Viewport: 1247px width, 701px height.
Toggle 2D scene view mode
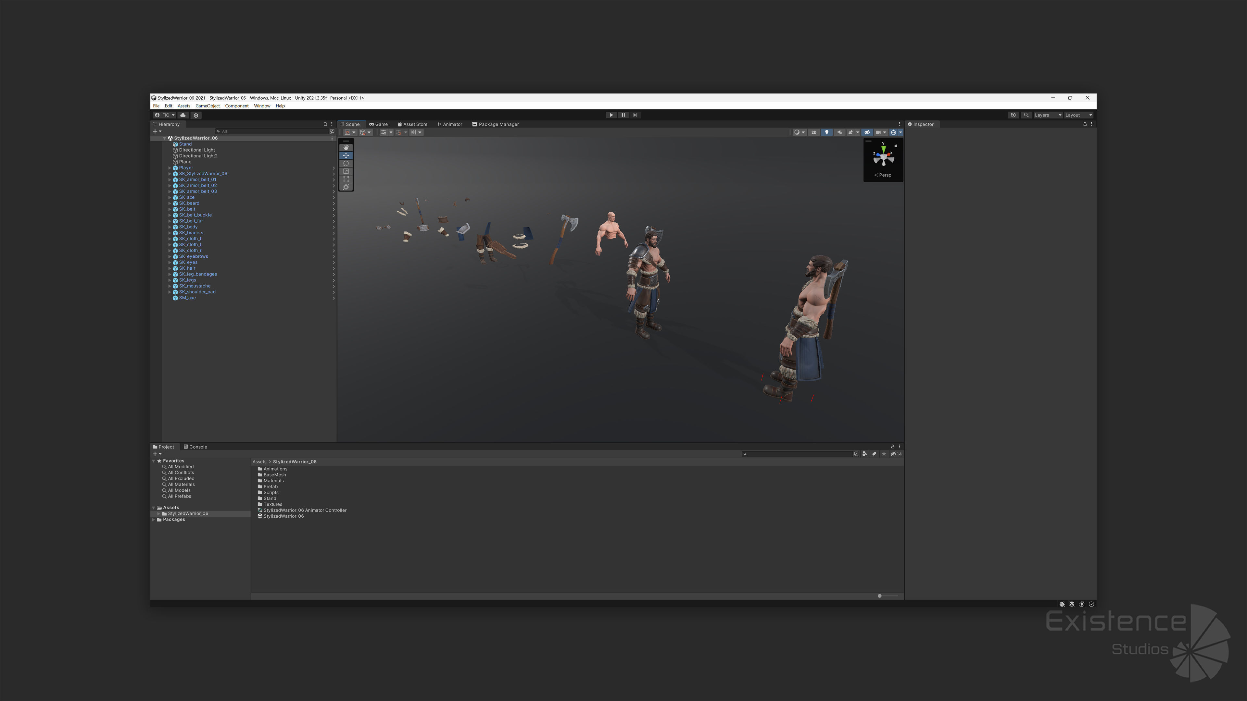coord(814,132)
